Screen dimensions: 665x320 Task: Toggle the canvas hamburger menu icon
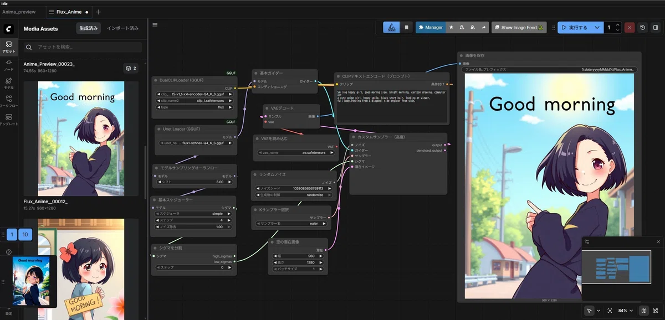(155, 24)
